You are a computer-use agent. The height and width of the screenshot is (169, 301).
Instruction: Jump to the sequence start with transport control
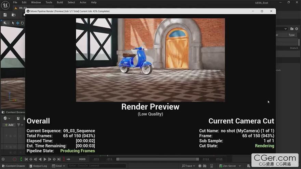coord(26,159)
